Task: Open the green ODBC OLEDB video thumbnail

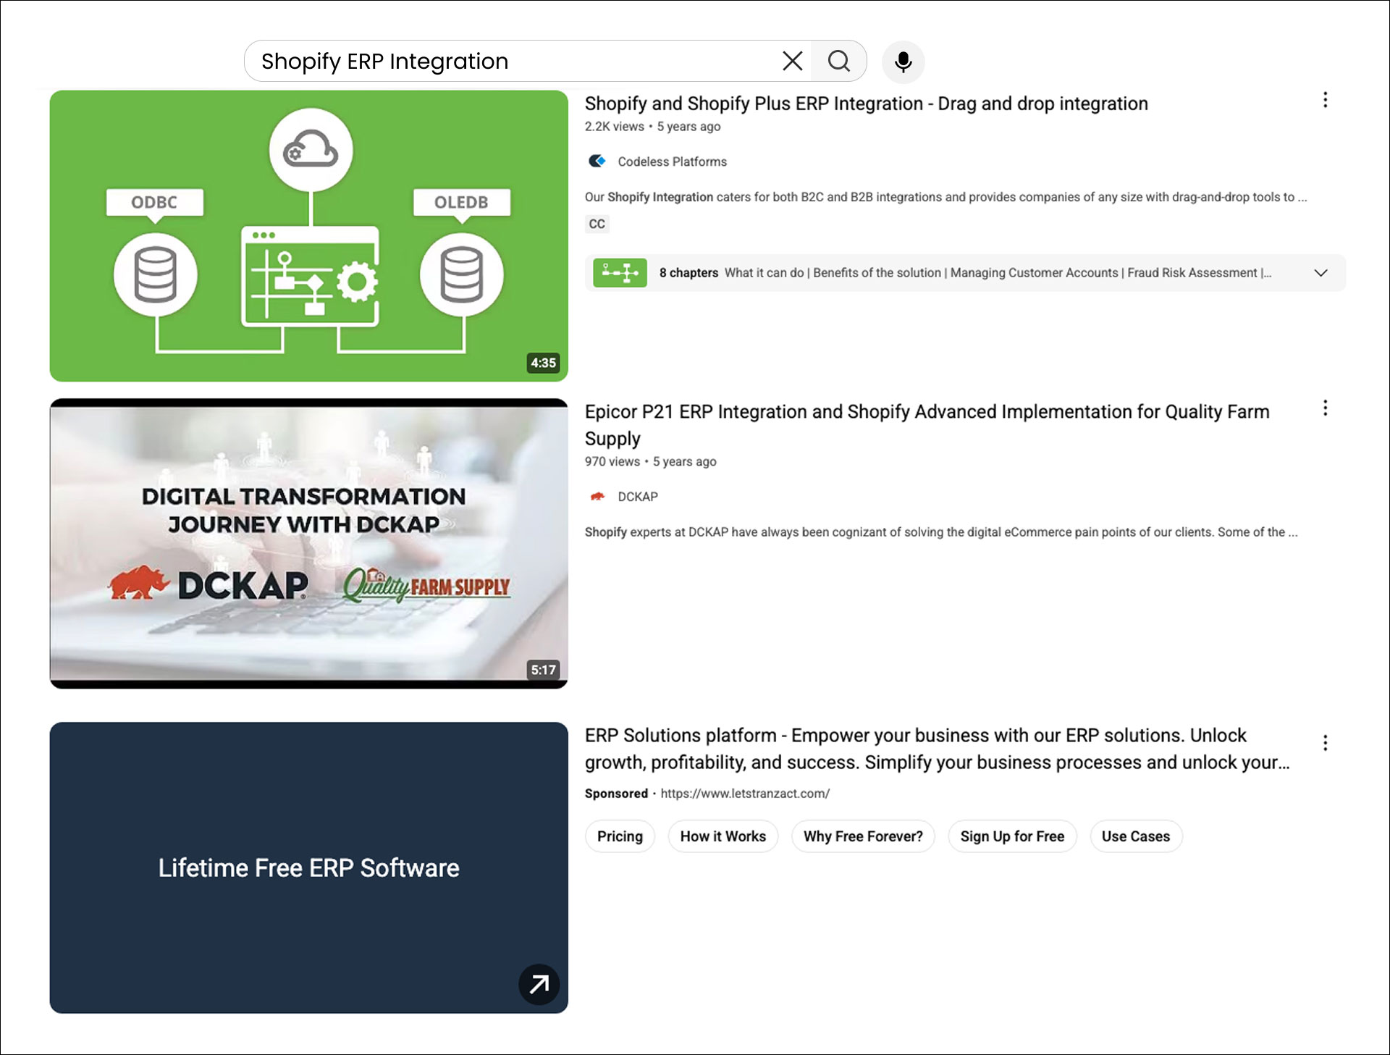Action: (309, 236)
